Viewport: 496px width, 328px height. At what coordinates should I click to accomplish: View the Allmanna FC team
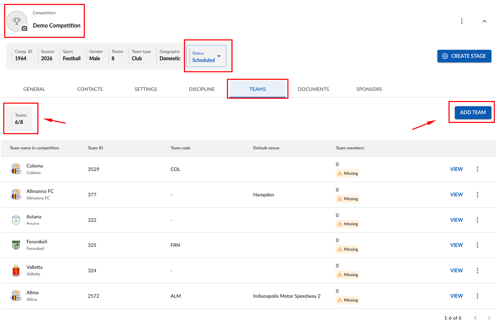pyautogui.click(x=457, y=195)
